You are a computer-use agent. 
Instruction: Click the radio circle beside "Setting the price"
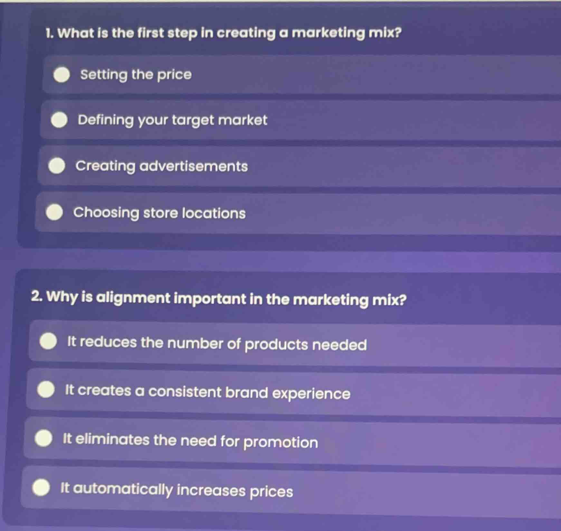coord(61,75)
